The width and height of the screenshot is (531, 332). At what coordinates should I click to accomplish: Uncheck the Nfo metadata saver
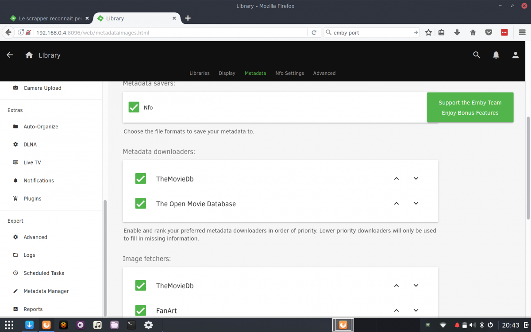pyautogui.click(x=134, y=107)
